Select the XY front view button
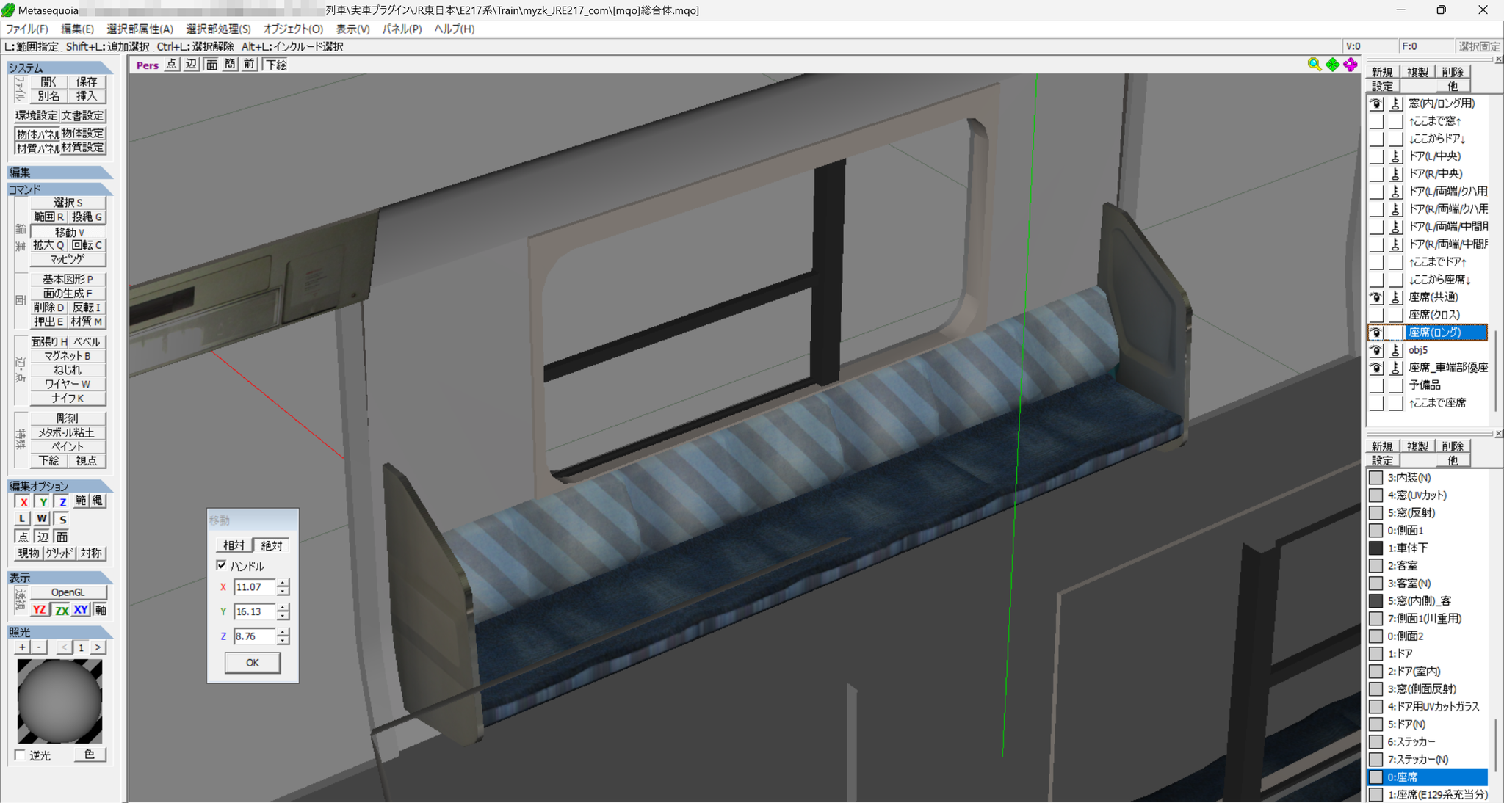 (x=81, y=610)
